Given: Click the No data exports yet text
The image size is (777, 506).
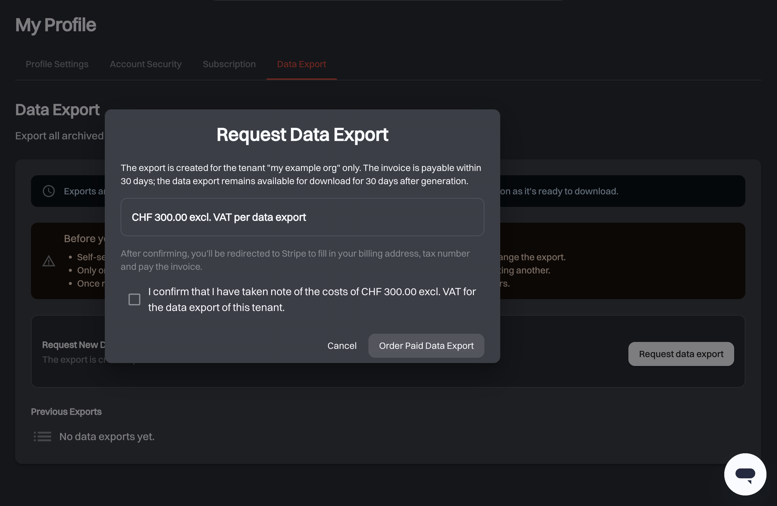Looking at the screenshot, I should click(107, 436).
